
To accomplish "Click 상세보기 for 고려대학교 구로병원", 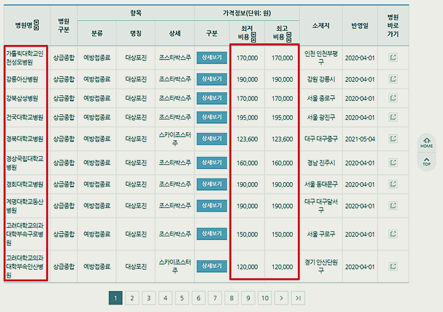I will click(212, 234).
